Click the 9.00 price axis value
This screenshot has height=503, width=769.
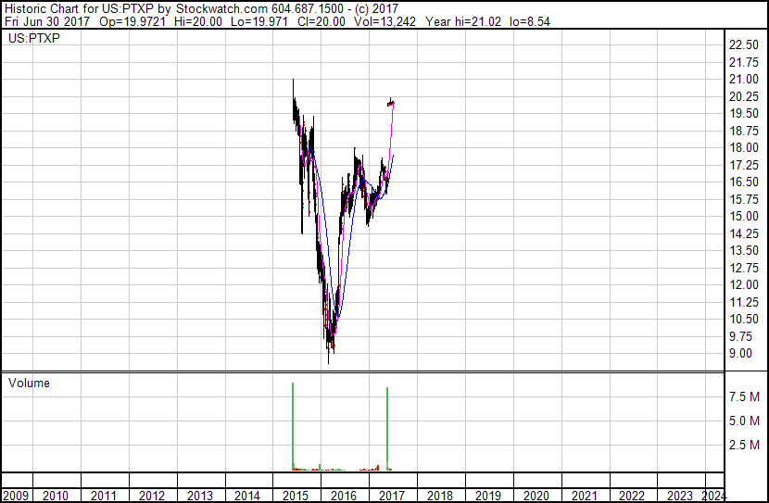[x=740, y=354]
